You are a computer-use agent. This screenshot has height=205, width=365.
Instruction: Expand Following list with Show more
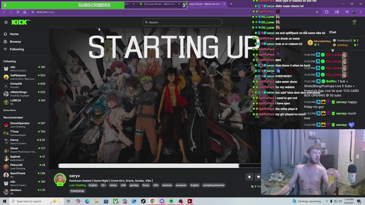pyautogui.click(x=10, y=110)
